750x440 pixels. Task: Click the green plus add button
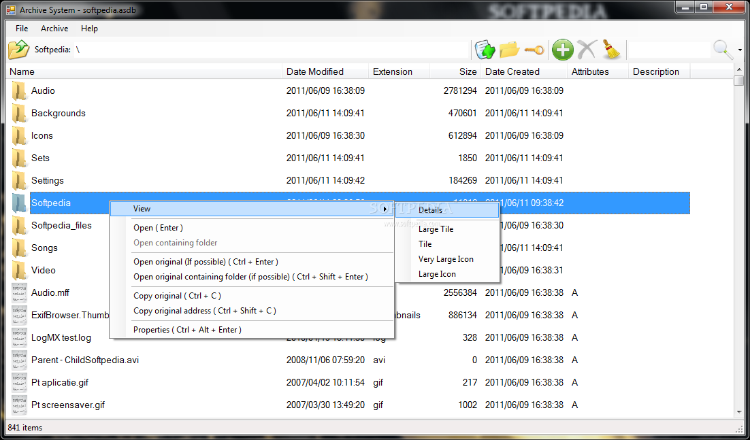point(562,50)
